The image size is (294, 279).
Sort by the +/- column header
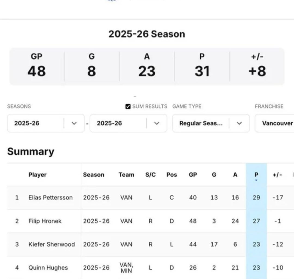pyautogui.click(x=277, y=175)
